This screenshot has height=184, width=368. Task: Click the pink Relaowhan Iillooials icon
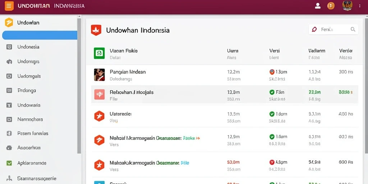(x=99, y=95)
